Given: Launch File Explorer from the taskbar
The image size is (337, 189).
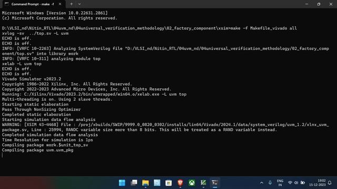Looking at the screenshot, I should [145, 183].
